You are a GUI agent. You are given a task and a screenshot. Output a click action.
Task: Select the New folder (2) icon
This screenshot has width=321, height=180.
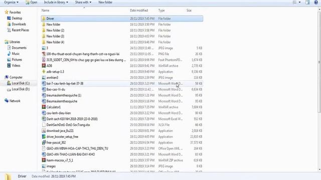tap(44, 30)
